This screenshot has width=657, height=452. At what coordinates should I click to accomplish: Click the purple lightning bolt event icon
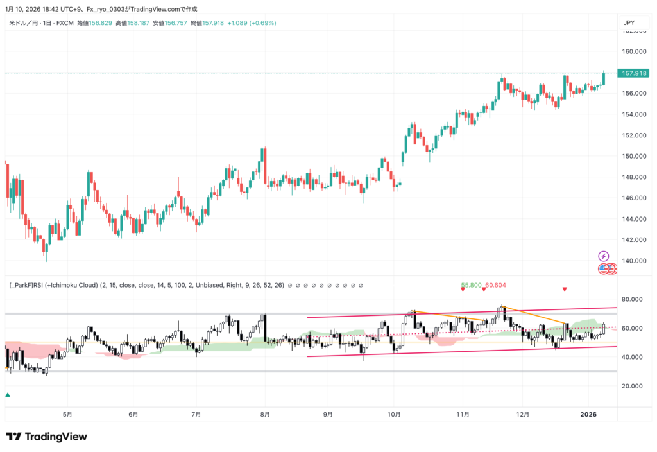coord(603,256)
